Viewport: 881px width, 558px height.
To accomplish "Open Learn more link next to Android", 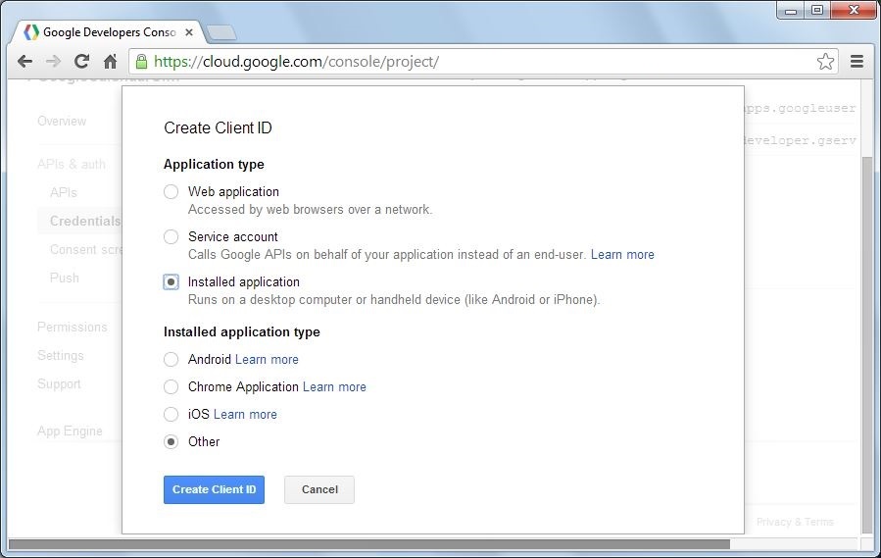I will click(x=267, y=360).
